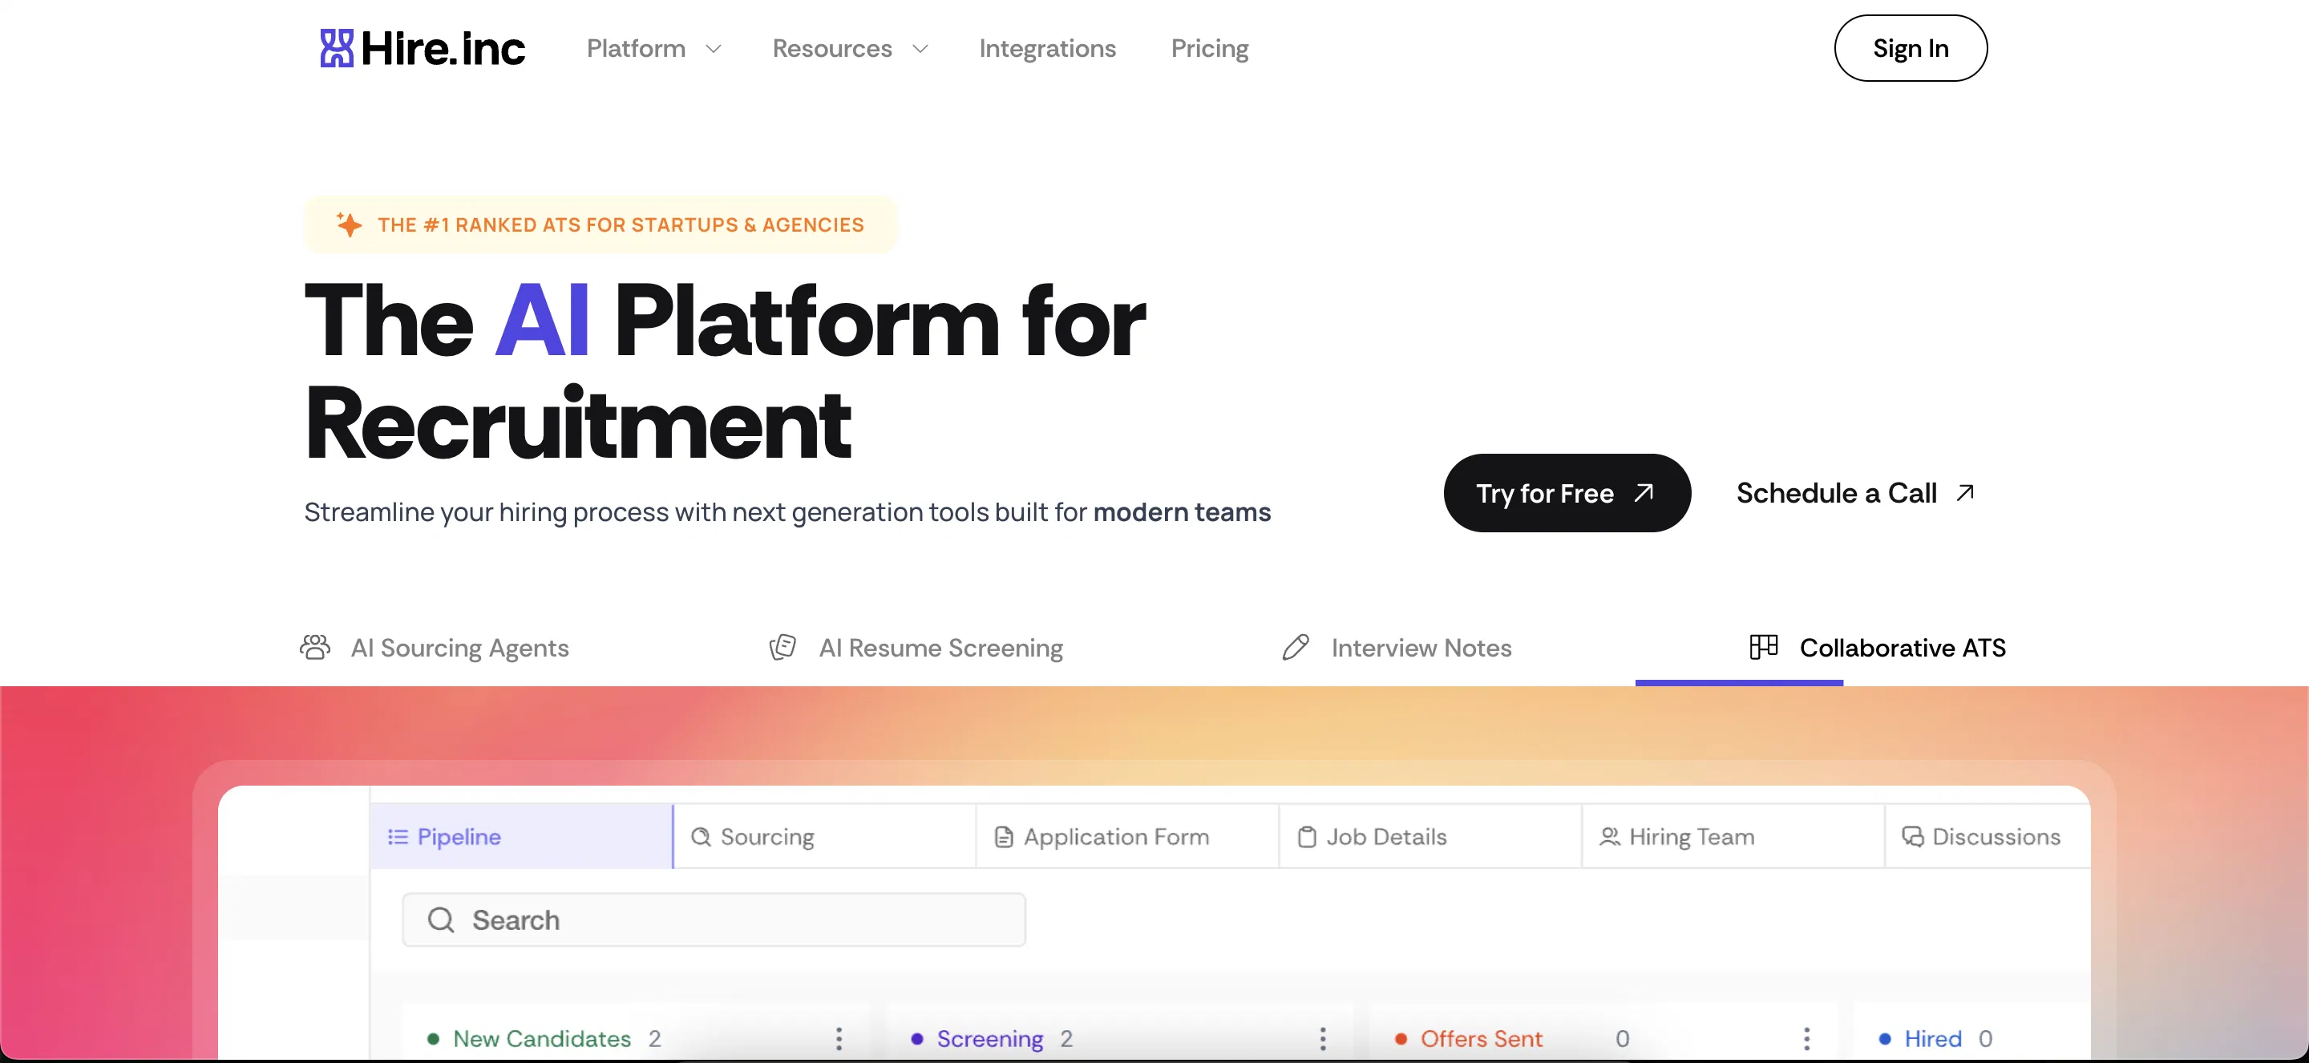
Task: Click the Interview Notes pencil icon
Action: pos(1296,647)
